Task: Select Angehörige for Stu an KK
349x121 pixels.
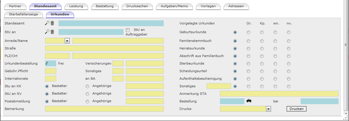Action: coord(87,86)
